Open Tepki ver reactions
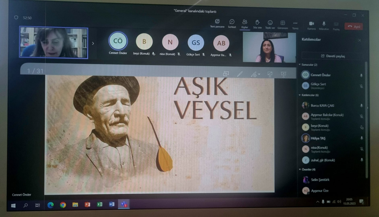Image resolution: width=379 pixels, height=217 pixels. pos(270,25)
